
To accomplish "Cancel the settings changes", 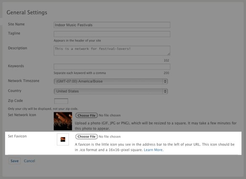I will coord(29,161).
